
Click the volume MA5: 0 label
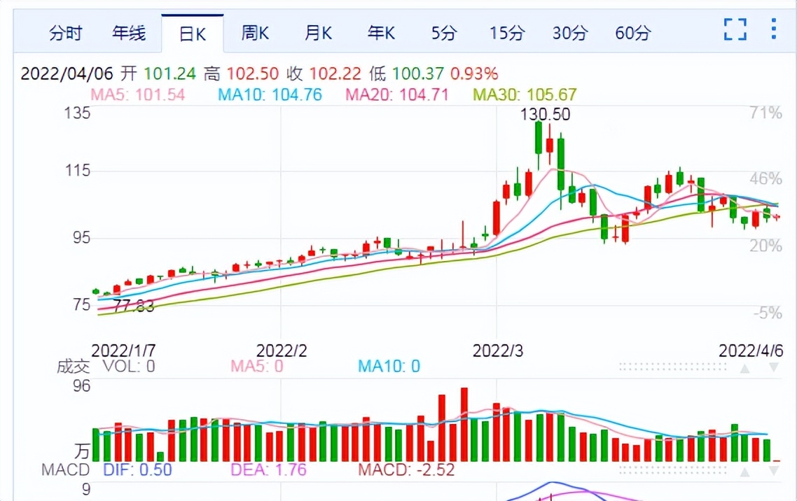click(257, 366)
